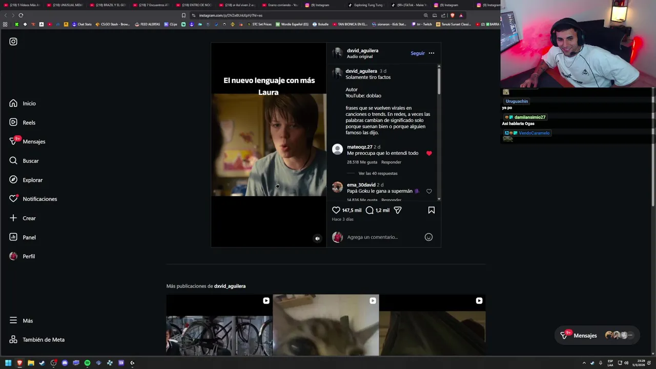Open STC Set Prices bookmark
This screenshot has height=369, width=656.
(x=259, y=24)
